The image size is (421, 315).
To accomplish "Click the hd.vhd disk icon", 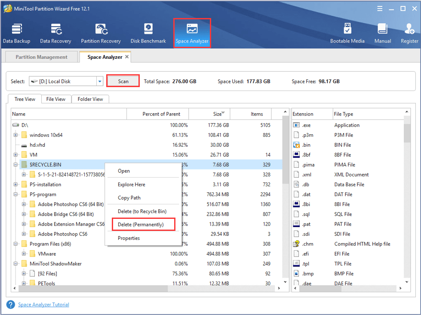I will pyautogui.click(x=24, y=145).
